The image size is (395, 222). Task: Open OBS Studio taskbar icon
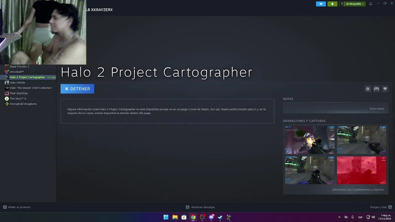coord(202,217)
